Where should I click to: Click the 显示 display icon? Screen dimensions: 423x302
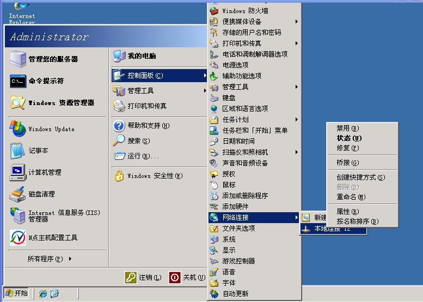point(214,250)
